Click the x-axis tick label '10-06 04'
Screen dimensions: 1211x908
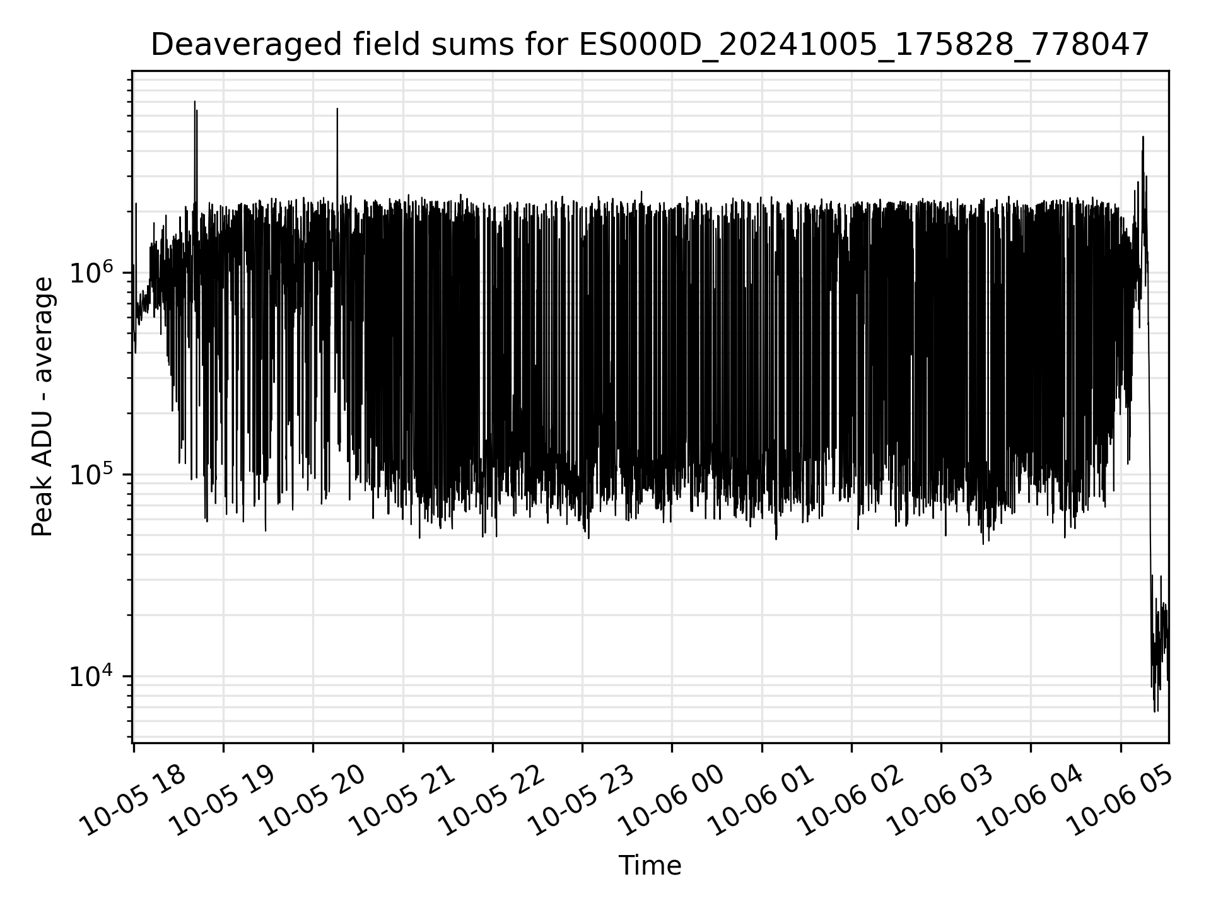1031,801
